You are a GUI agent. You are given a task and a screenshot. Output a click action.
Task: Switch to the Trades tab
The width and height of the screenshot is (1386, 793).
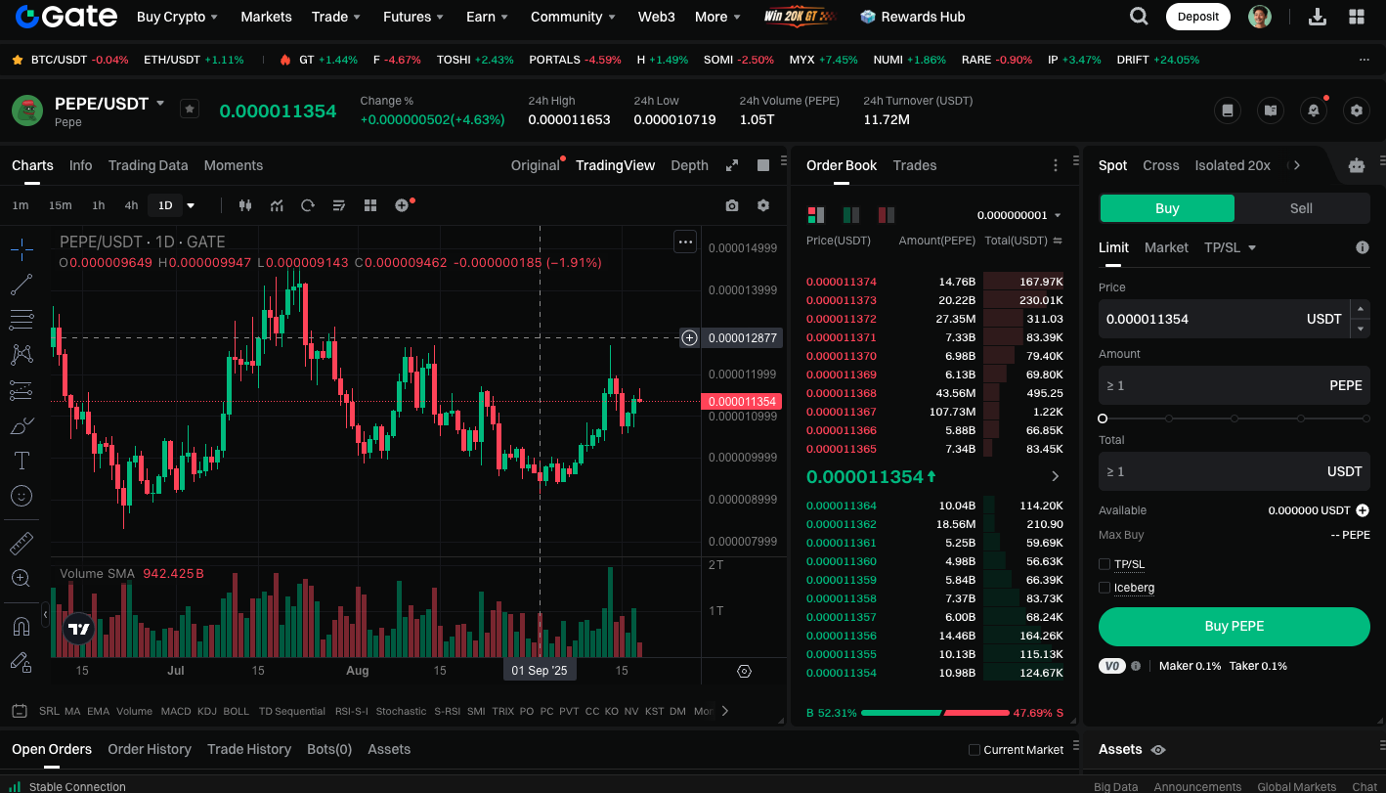coord(915,165)
